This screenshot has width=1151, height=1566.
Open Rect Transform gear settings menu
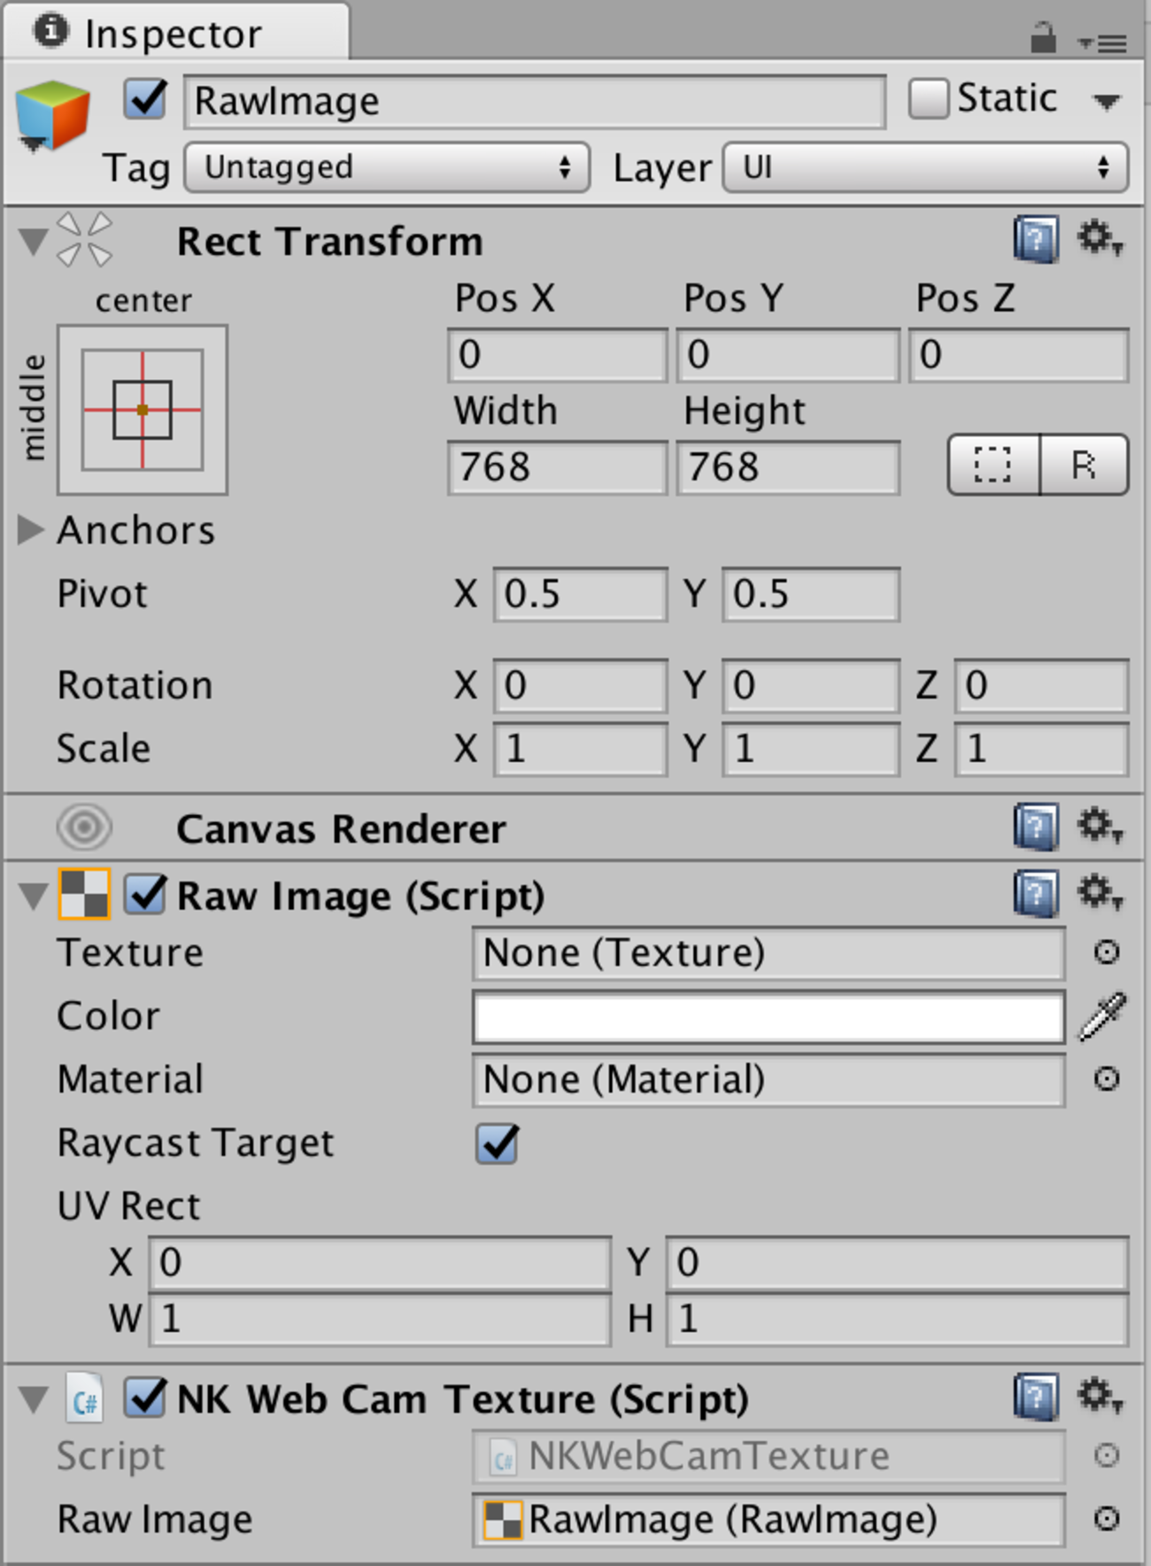point(1100,239)
